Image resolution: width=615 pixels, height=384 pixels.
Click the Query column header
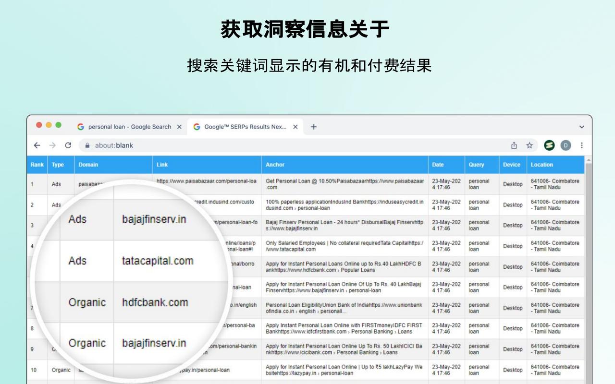(x=482, y=165)
